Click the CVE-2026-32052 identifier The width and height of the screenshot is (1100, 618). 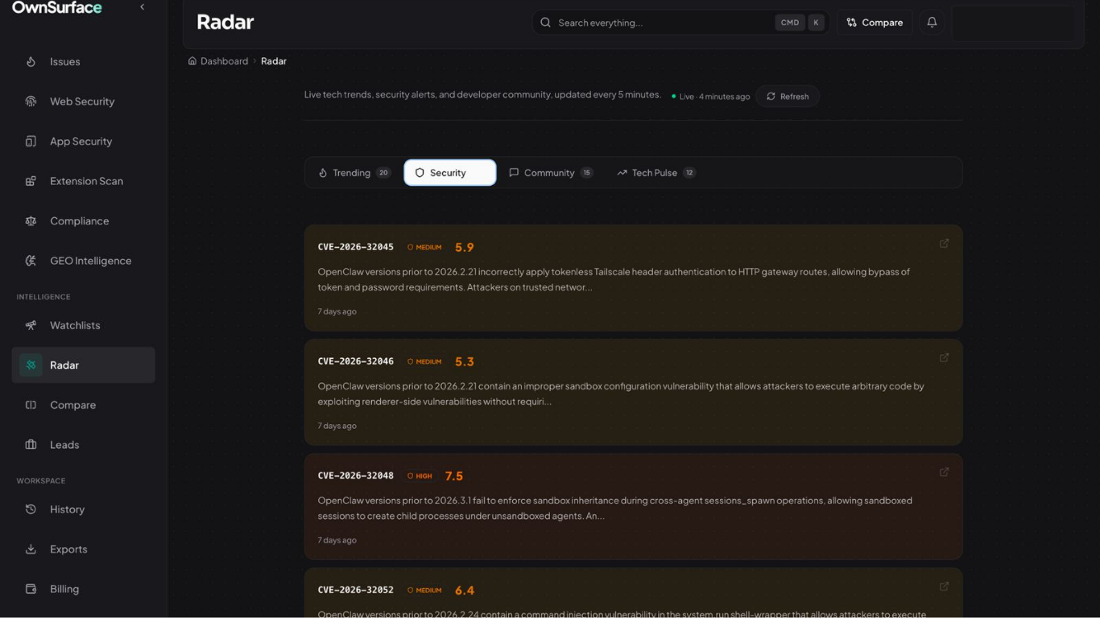[356, 590]
